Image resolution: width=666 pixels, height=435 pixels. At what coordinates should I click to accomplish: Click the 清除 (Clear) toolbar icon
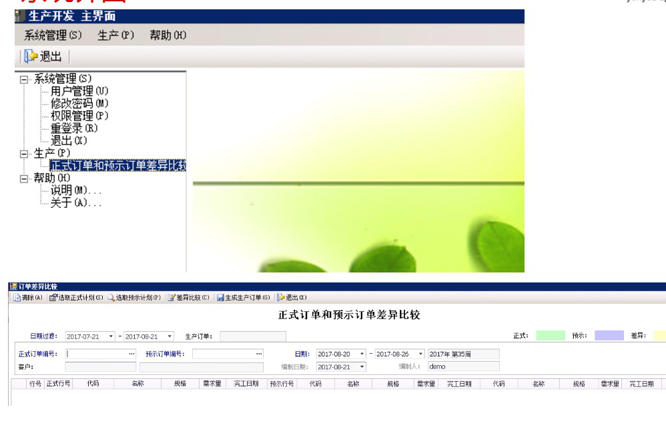18,298
